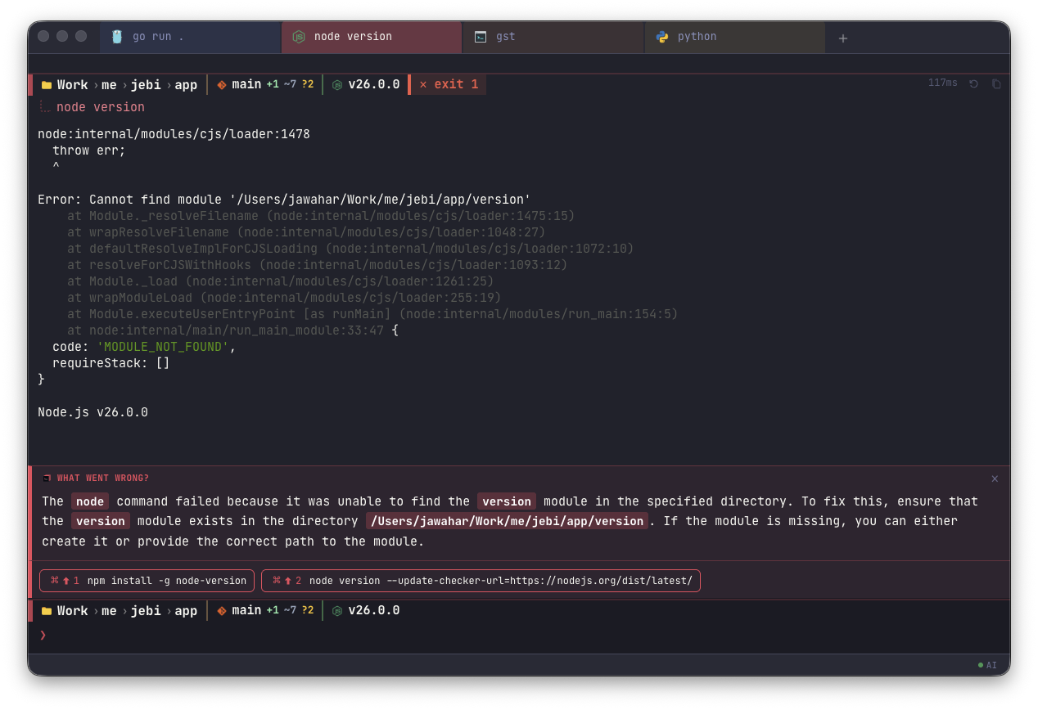Image resolution: width=1038 pixels, height=710 pixels.
Task: Click 'at Module._load' stack trace line
Action: (281, 281)
